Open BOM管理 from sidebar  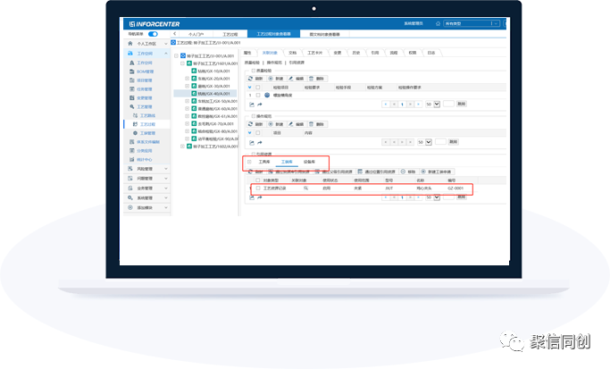point(145,71)
